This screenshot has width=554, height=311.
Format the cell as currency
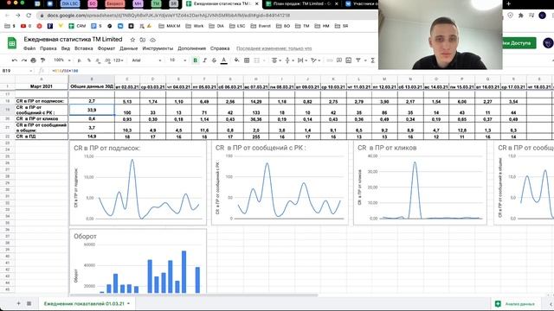pos(80,60)
